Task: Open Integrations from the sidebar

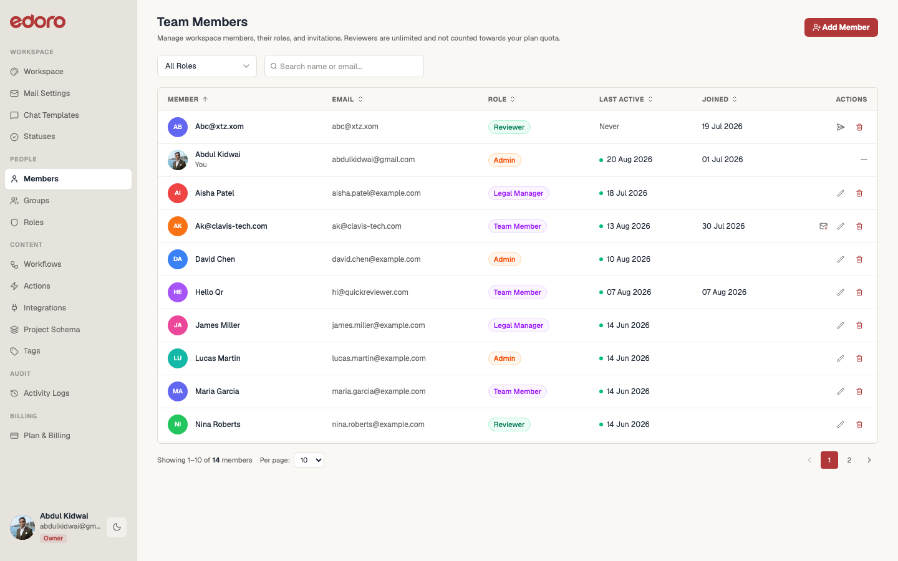Action: point(69,308)
